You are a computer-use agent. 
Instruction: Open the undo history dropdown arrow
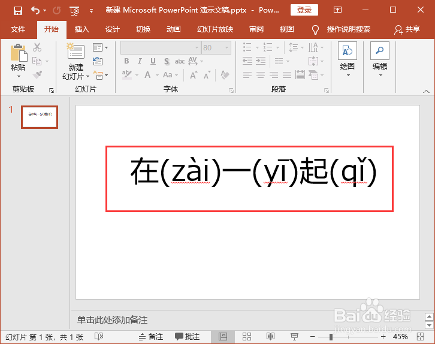(x=45, y=11)
